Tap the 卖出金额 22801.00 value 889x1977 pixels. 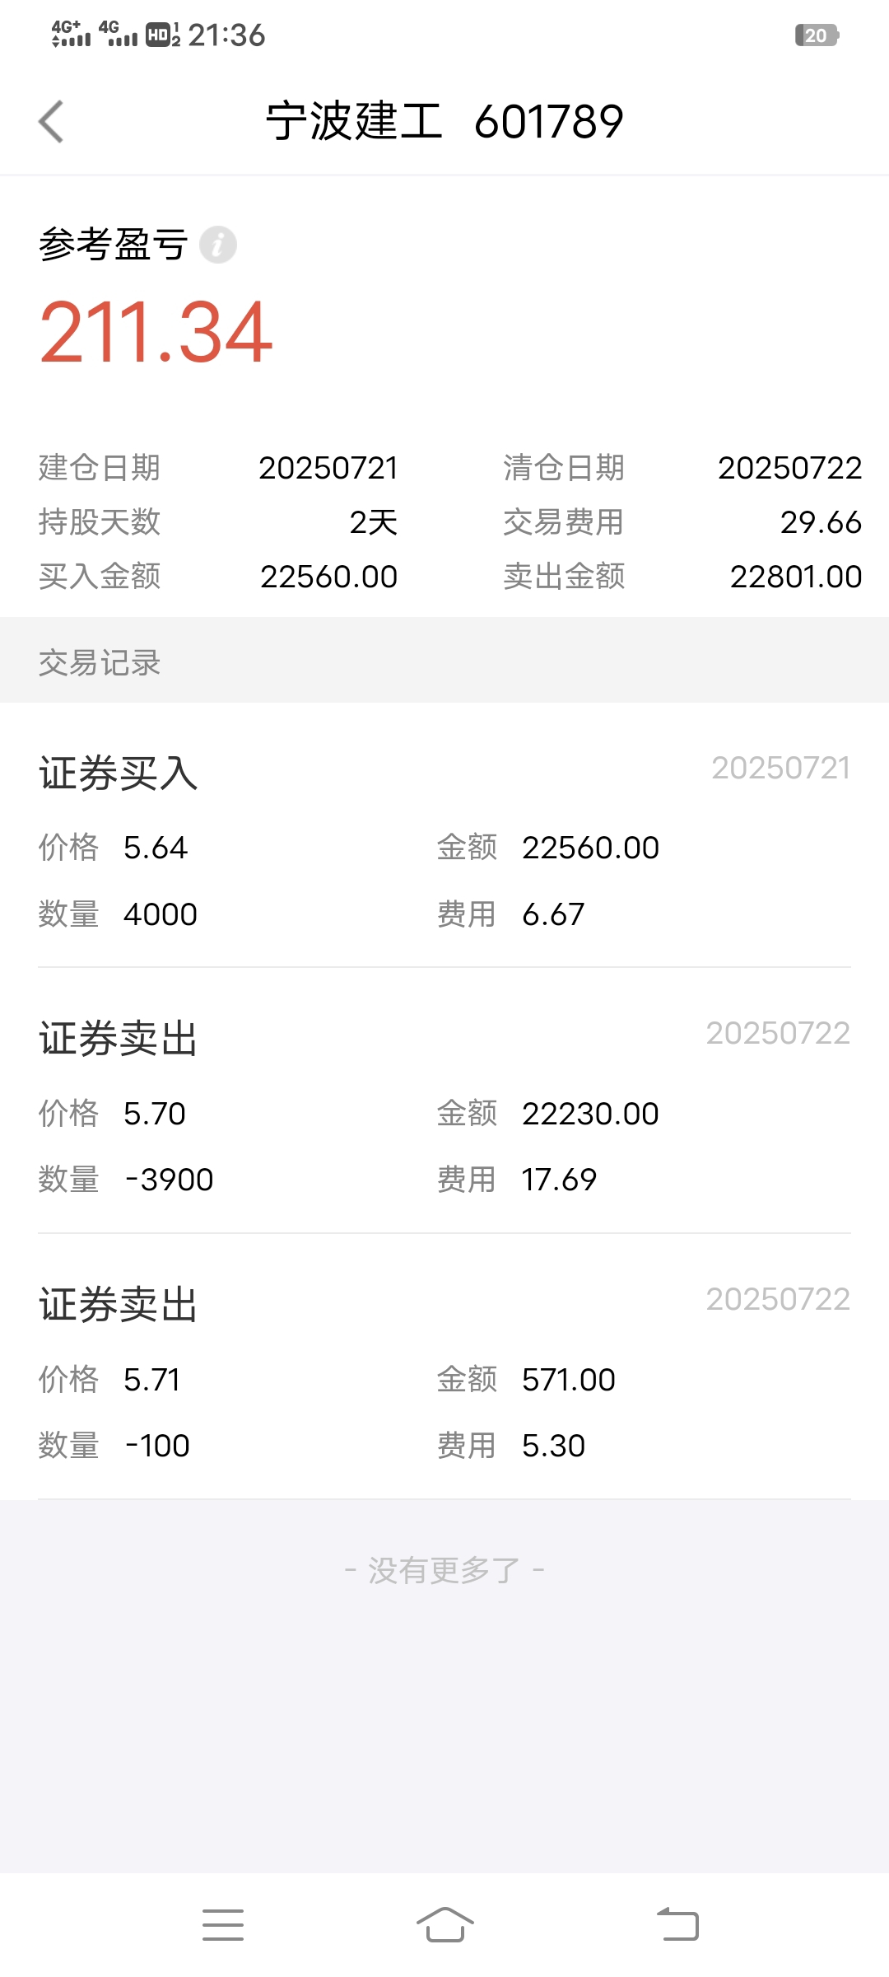[x=796, y=577]
